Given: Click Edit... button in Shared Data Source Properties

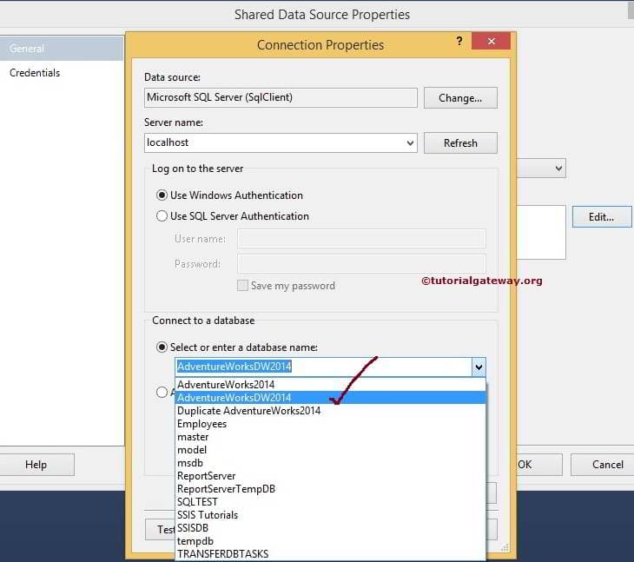Looking at the screenshot, I should [x=602, y=217].
